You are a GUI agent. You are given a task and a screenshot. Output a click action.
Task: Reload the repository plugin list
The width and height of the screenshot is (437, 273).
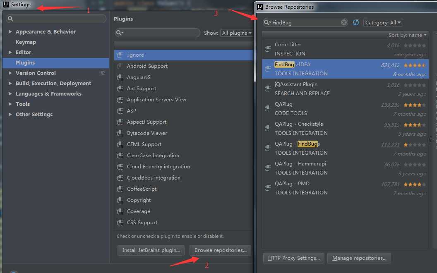coord(355,22)
